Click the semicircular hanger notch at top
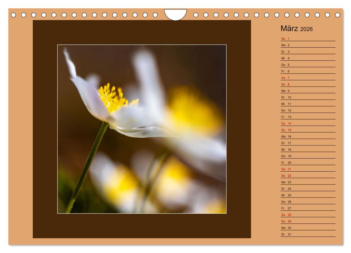 click(x=175, y=14)
